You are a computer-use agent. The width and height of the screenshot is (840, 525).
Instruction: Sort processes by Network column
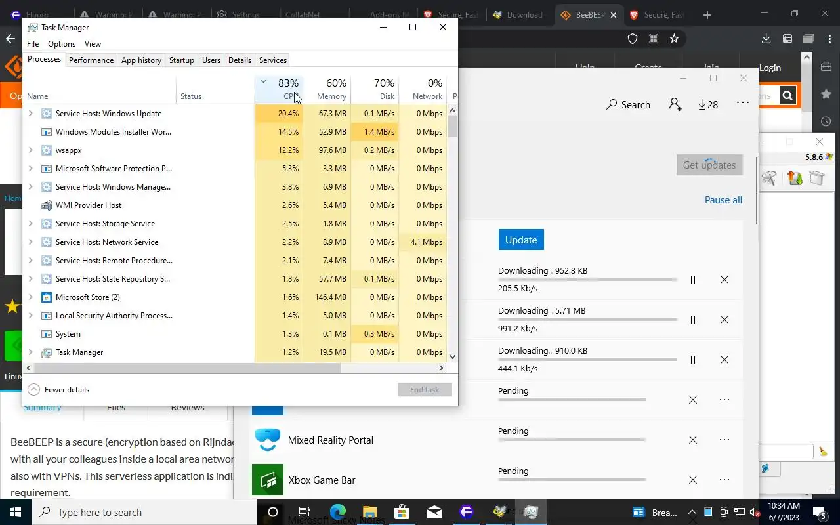click(x=422, y=89)
